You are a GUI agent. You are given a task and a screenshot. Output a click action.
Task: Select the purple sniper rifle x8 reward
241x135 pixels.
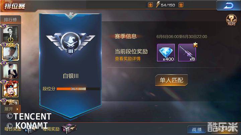187,53
